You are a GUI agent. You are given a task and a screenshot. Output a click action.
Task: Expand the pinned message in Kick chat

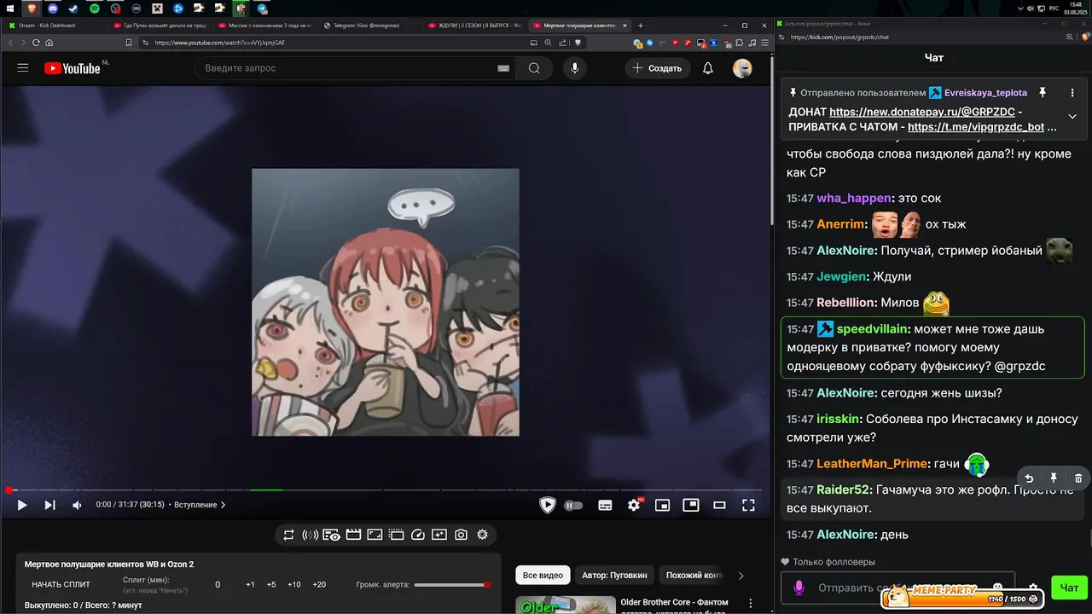(1072, 117)
